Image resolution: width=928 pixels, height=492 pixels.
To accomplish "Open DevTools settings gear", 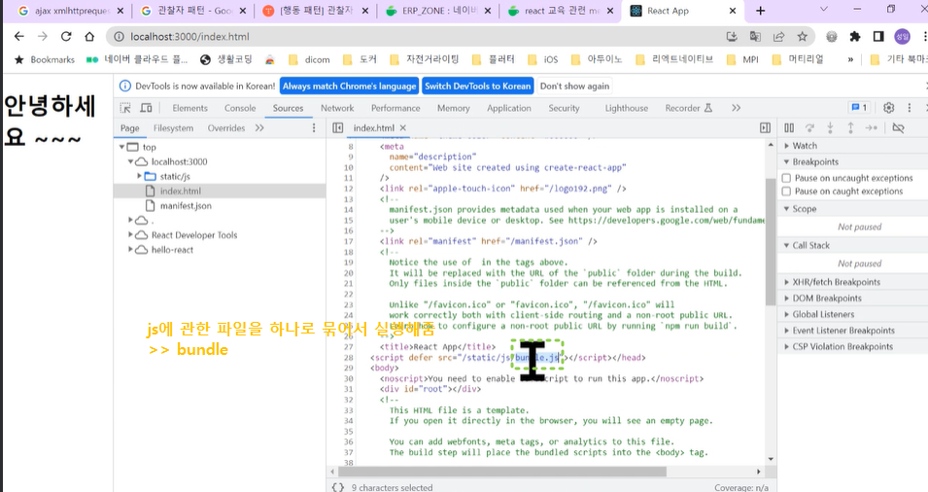I will [x=888, y=108].
